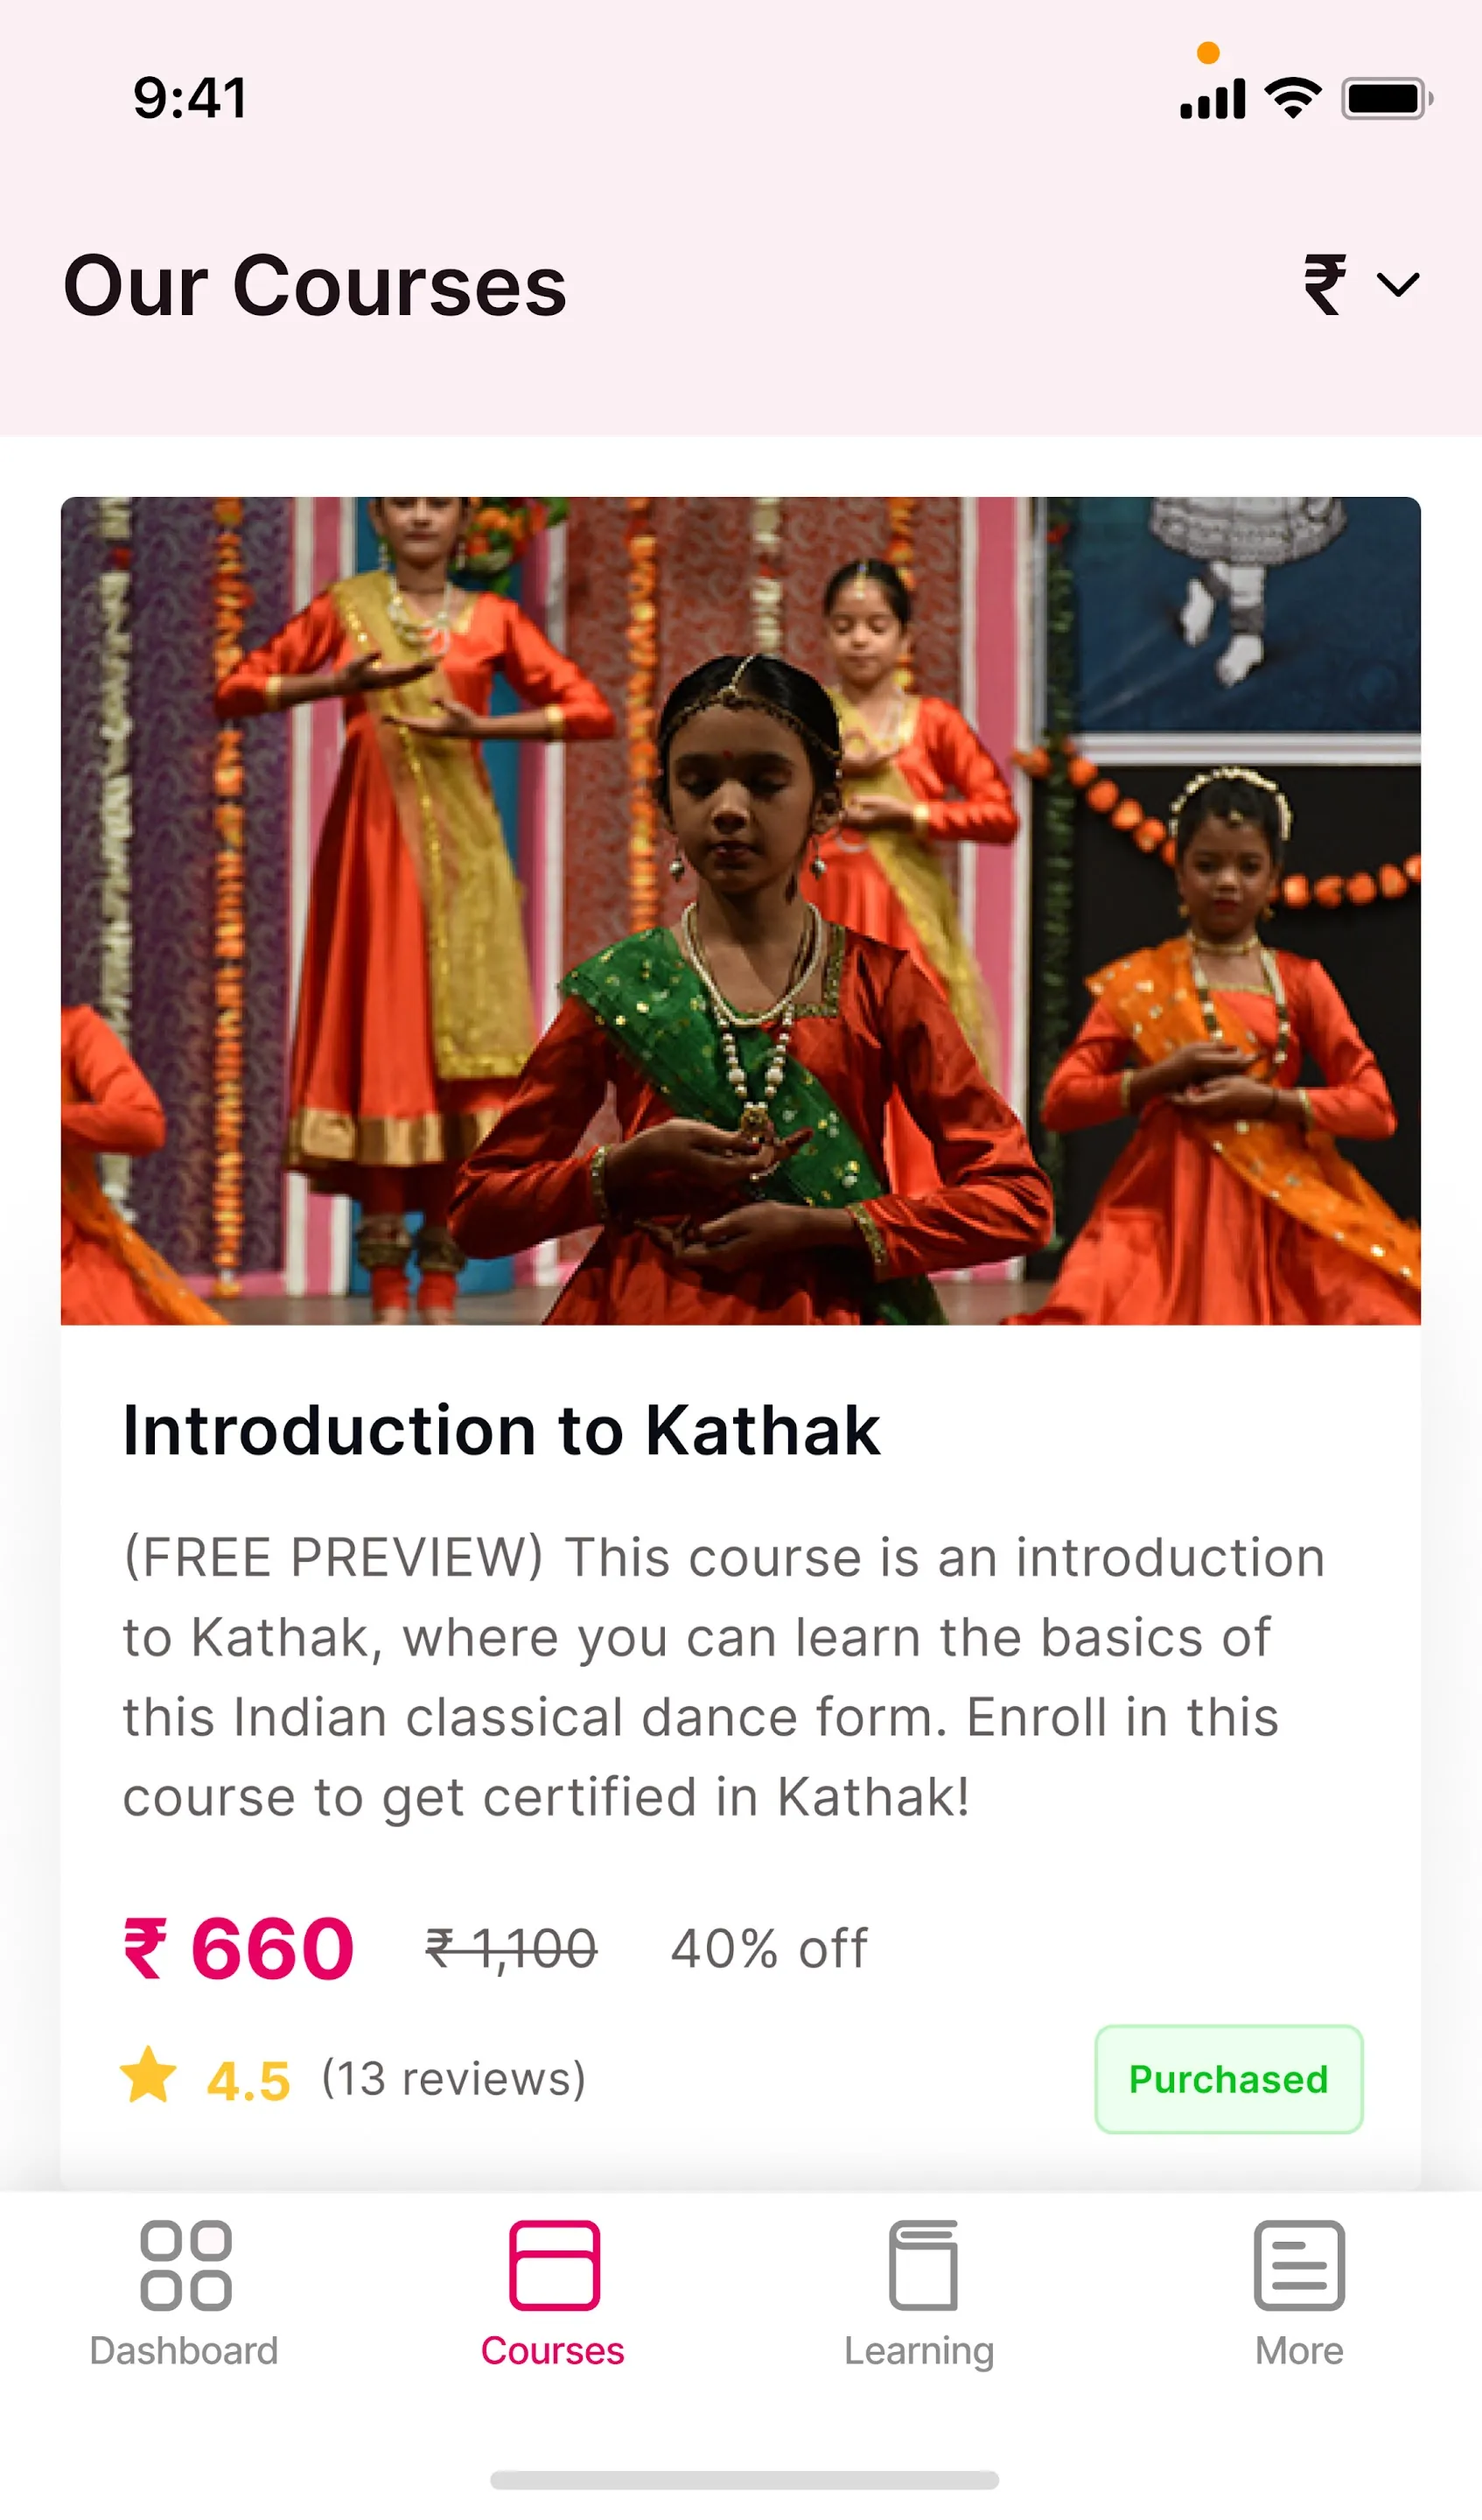
Task: Tap the battery status icon
Action: (x=1387, y=99)
